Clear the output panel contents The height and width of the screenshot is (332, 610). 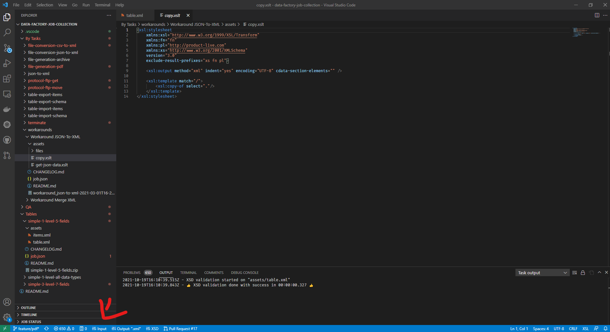[x=575, y=273]
